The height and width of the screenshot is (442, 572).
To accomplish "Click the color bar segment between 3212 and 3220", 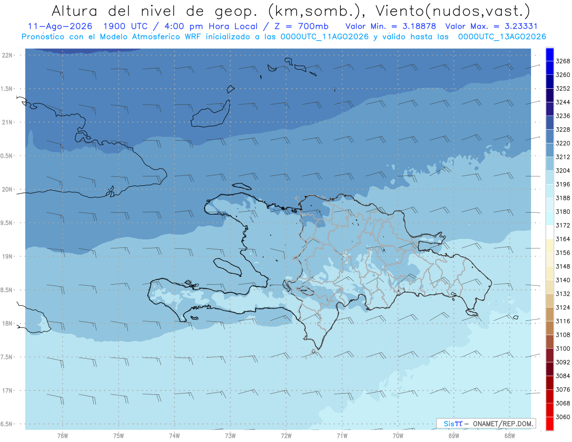I will (x=550, y=150).
